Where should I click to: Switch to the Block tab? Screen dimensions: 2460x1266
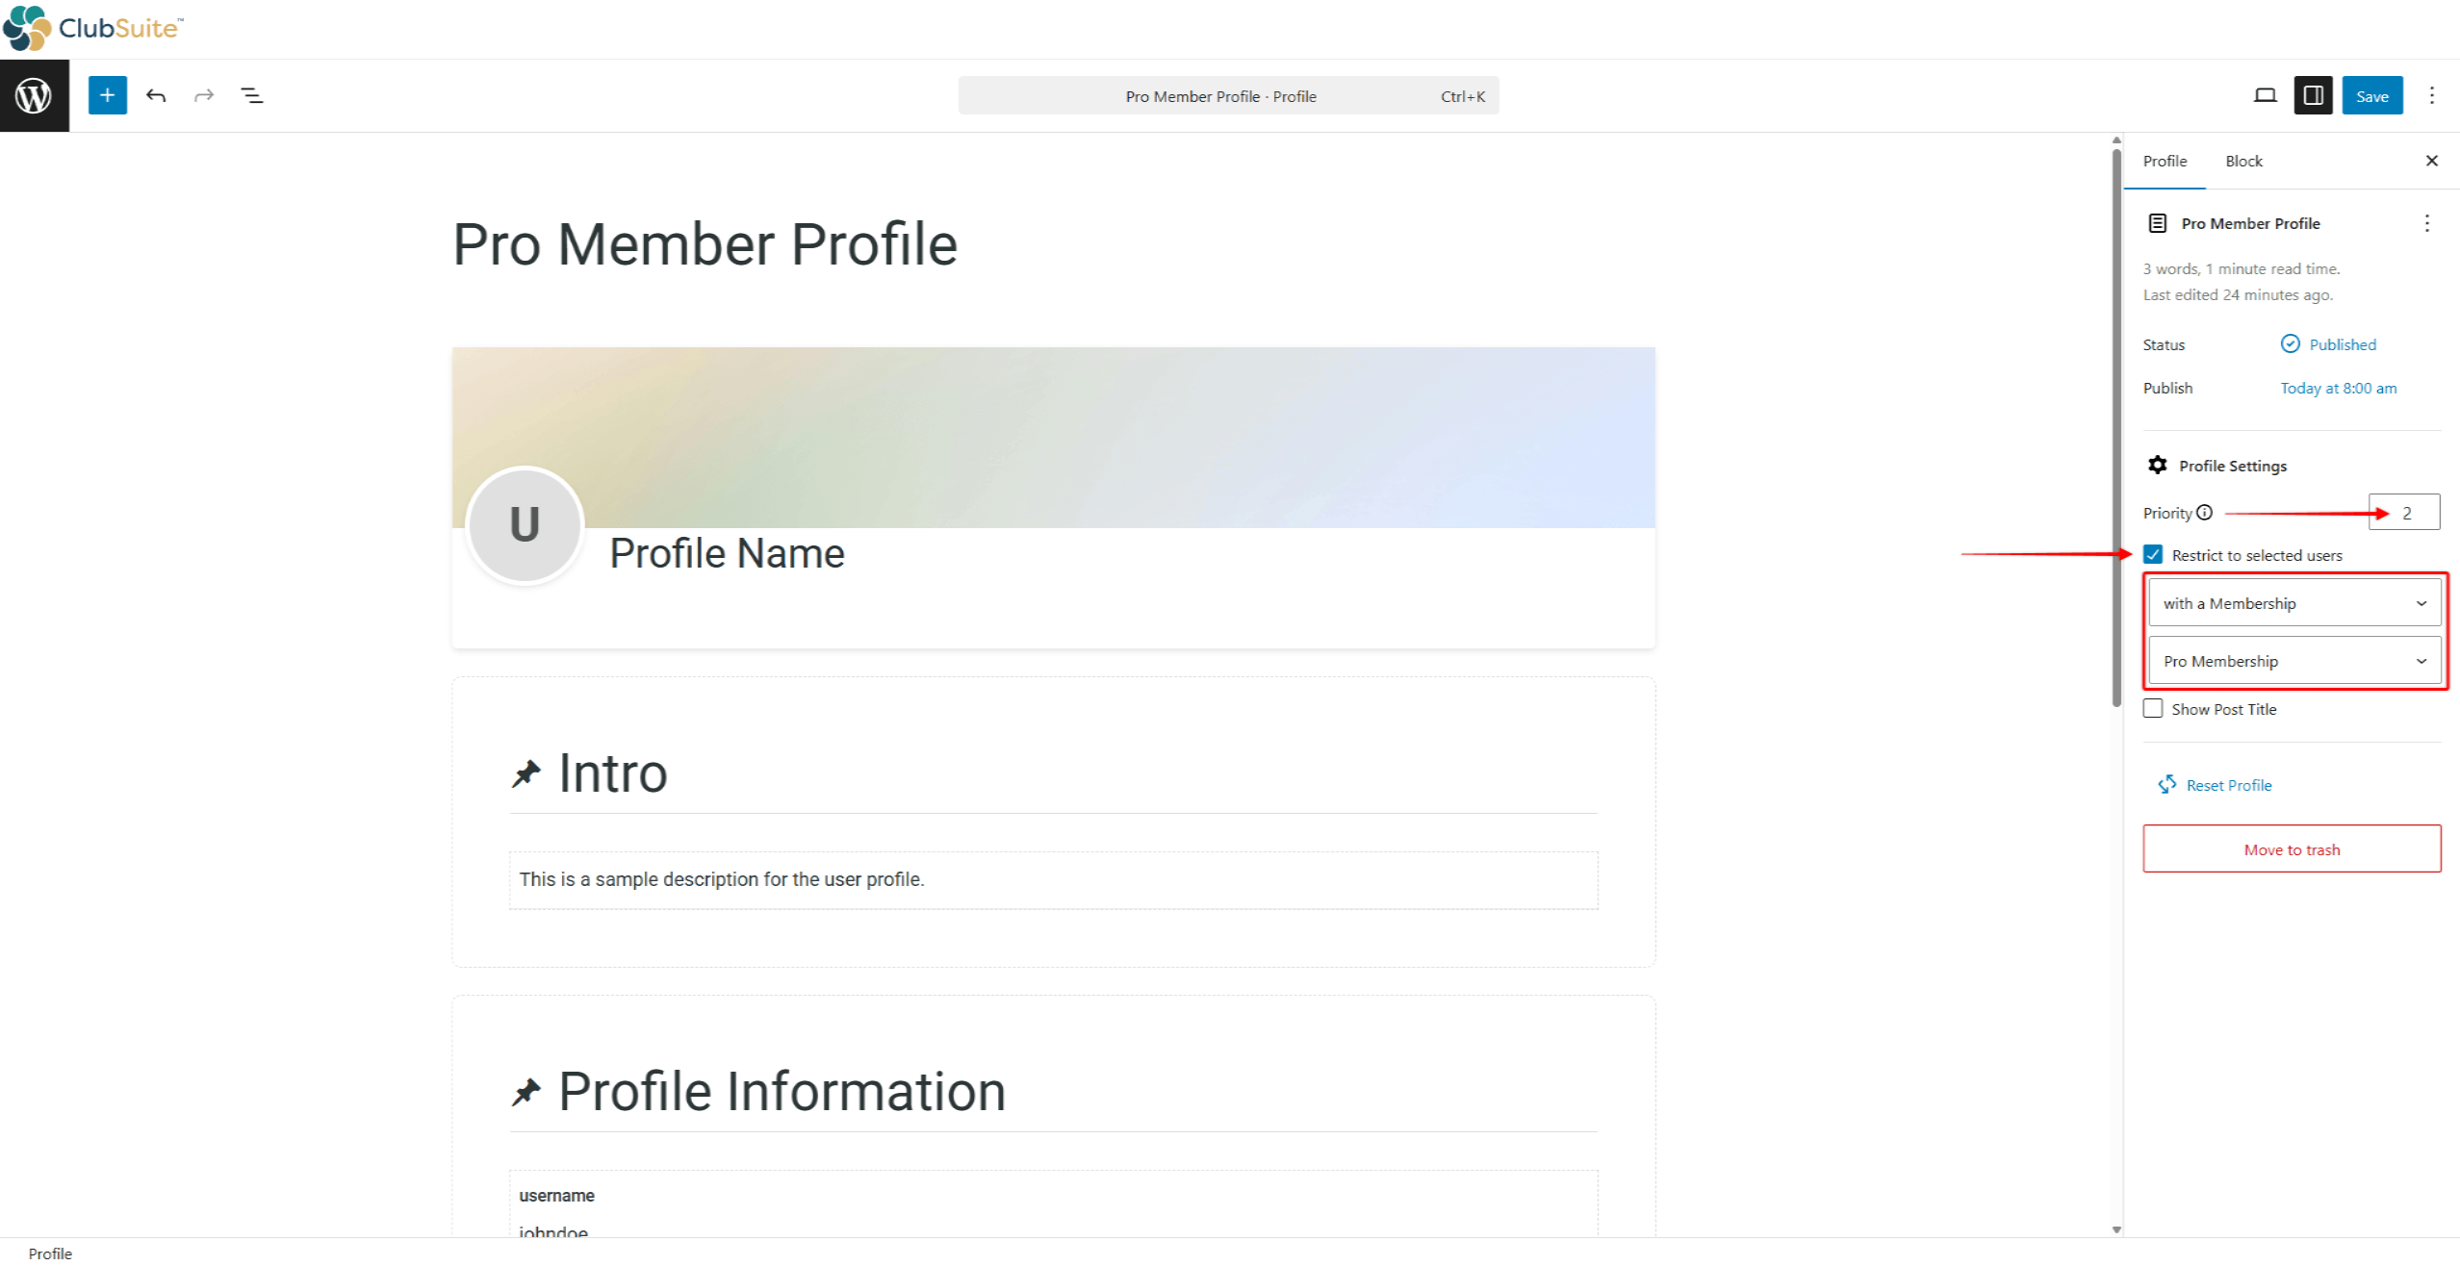coord(2243,161)
